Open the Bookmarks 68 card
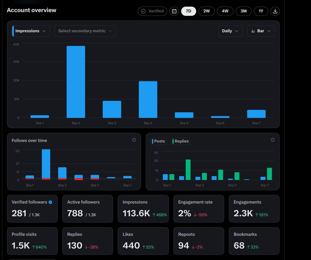The height and width of the screenshot is (260, 311). tap(254, 241)
